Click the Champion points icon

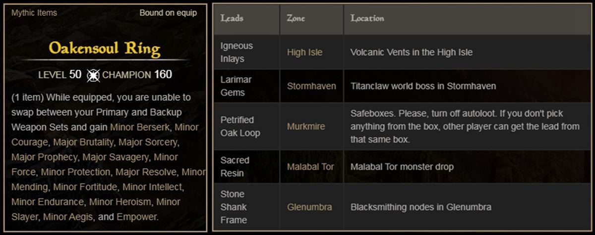tap(93, 75)
